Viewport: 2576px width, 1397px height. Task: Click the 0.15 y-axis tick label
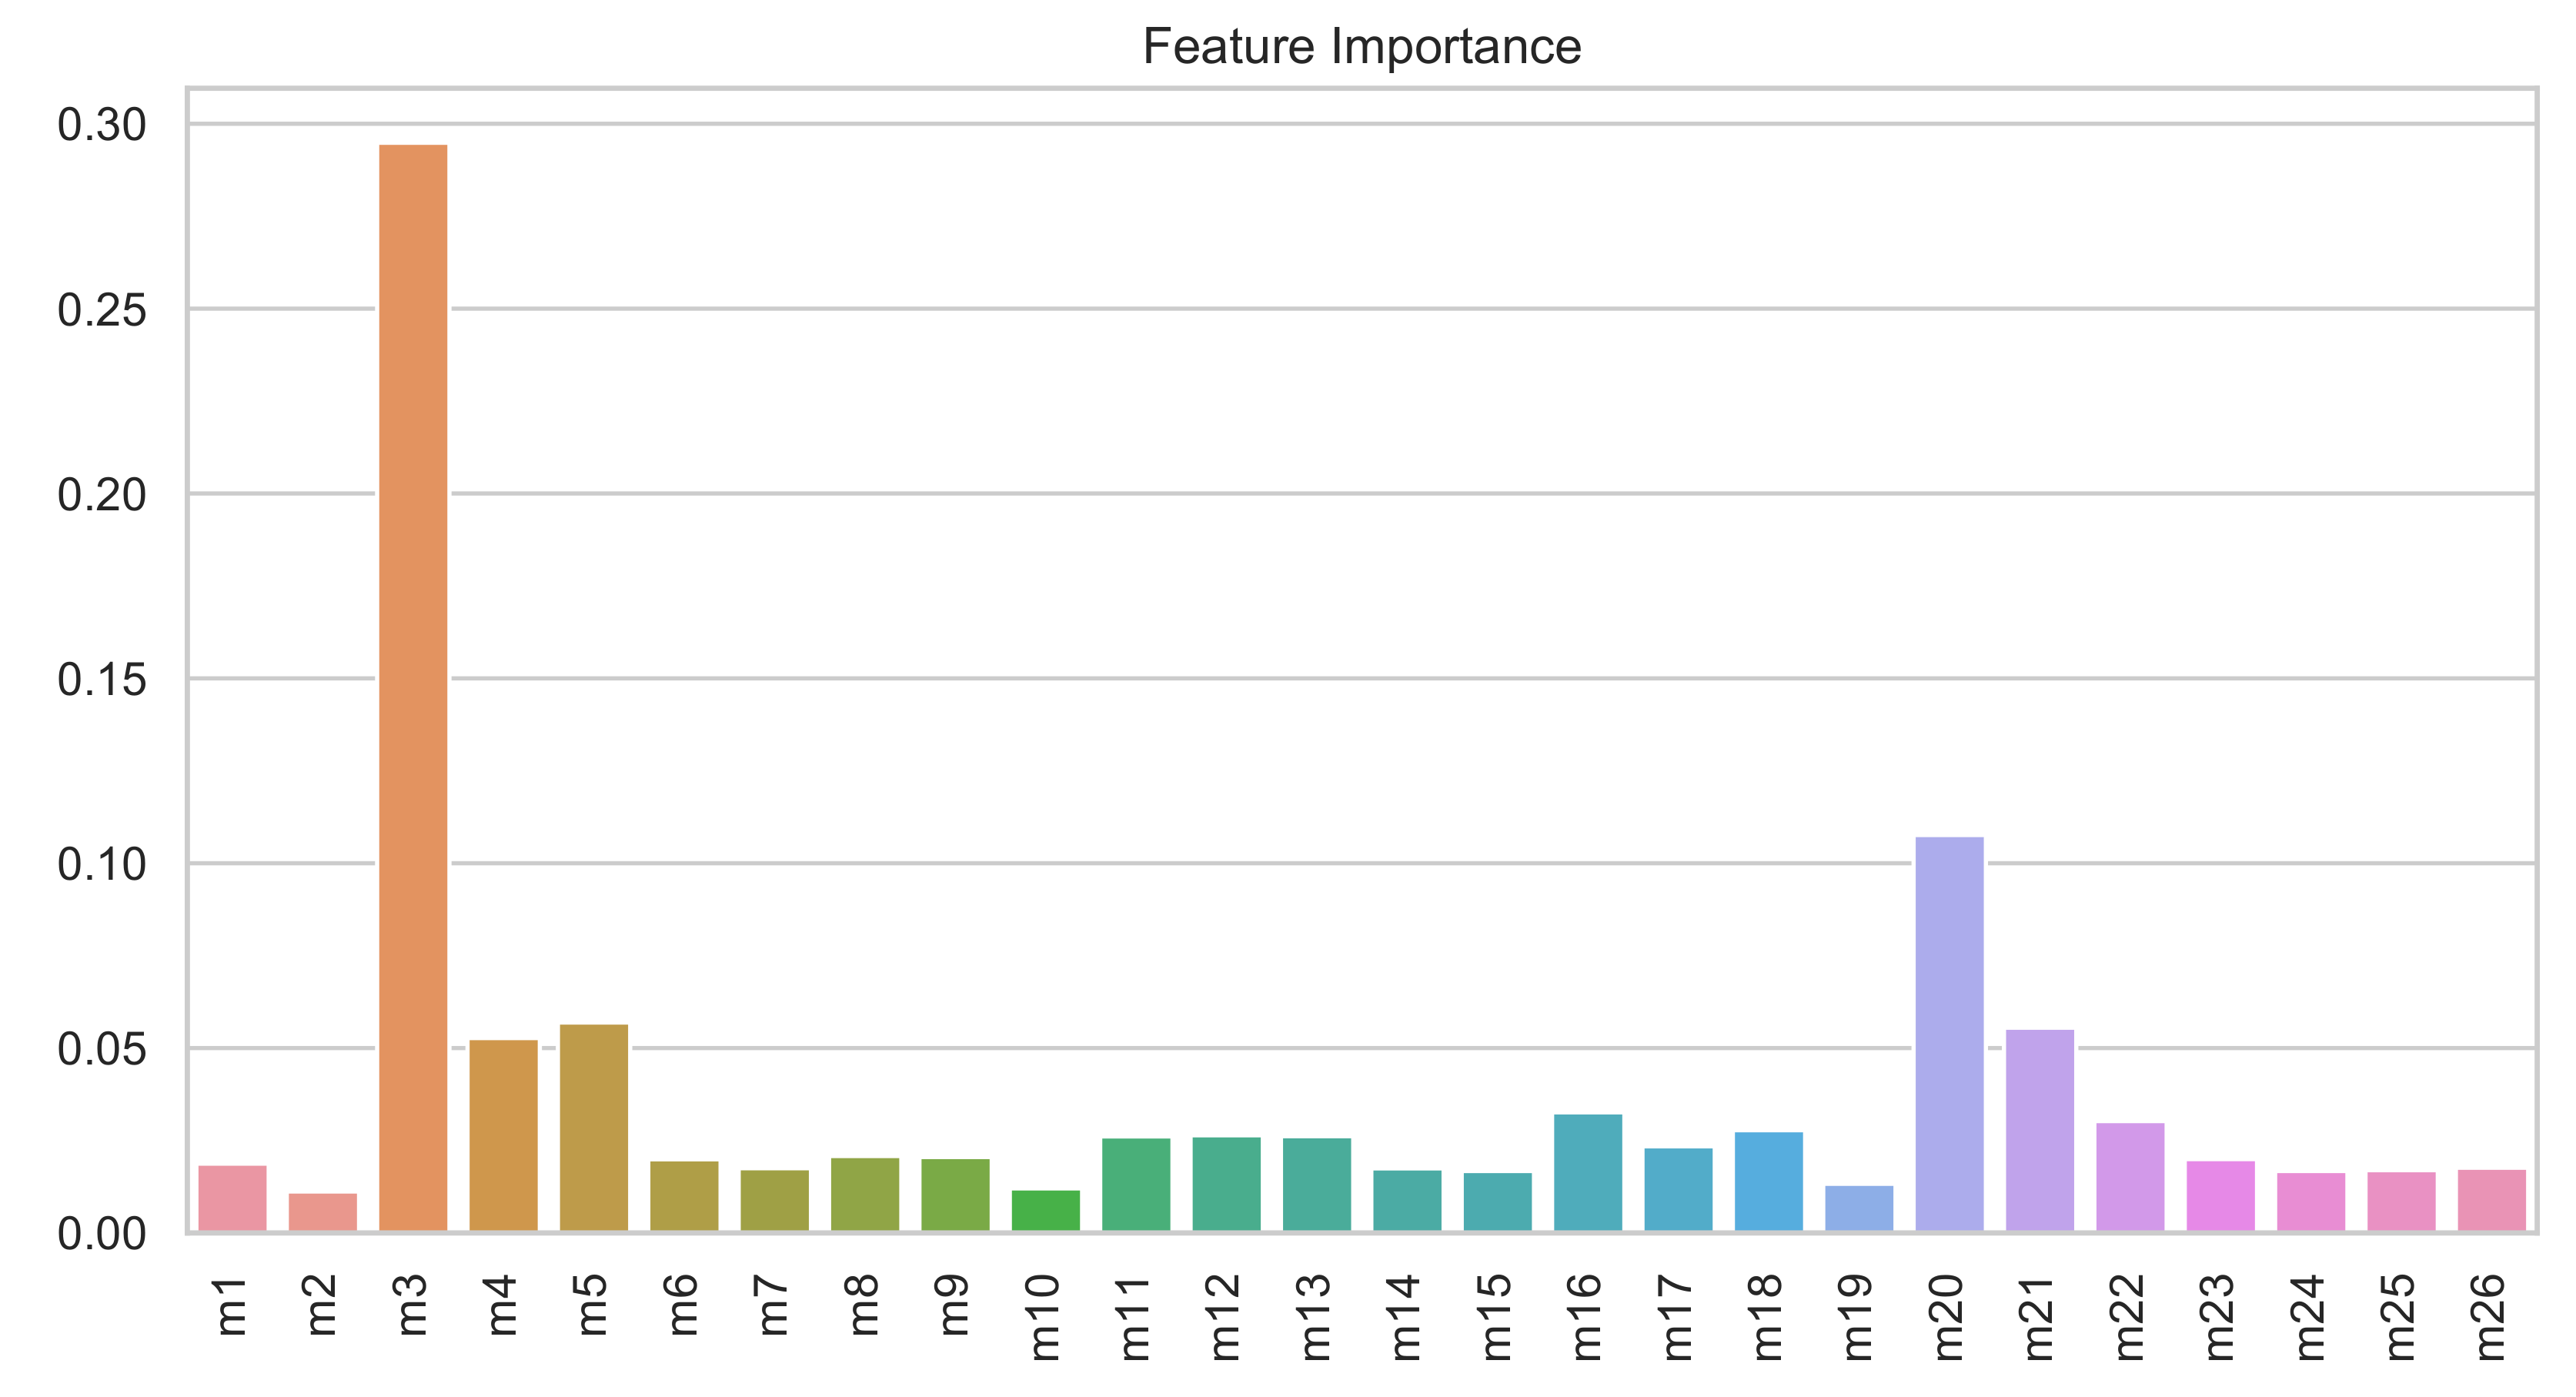102,680
